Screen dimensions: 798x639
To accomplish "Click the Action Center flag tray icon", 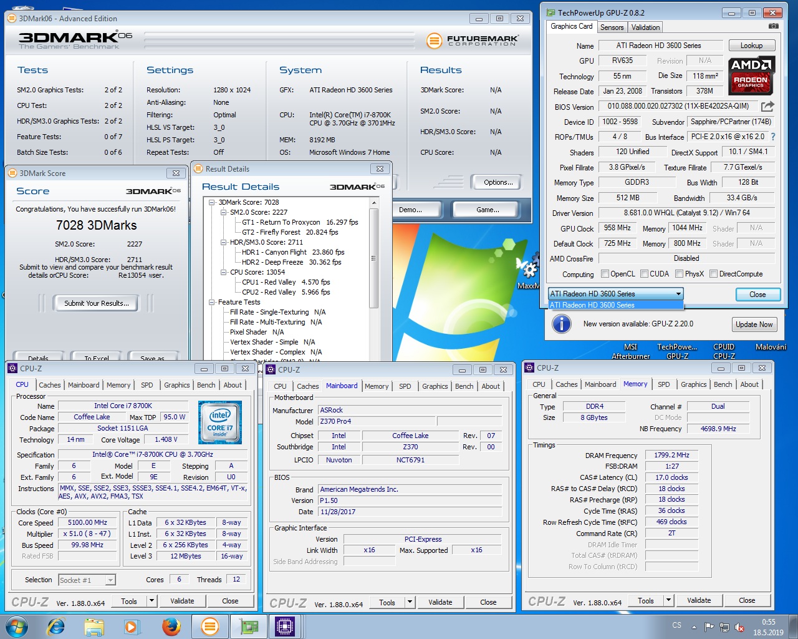I will [709, 627].
